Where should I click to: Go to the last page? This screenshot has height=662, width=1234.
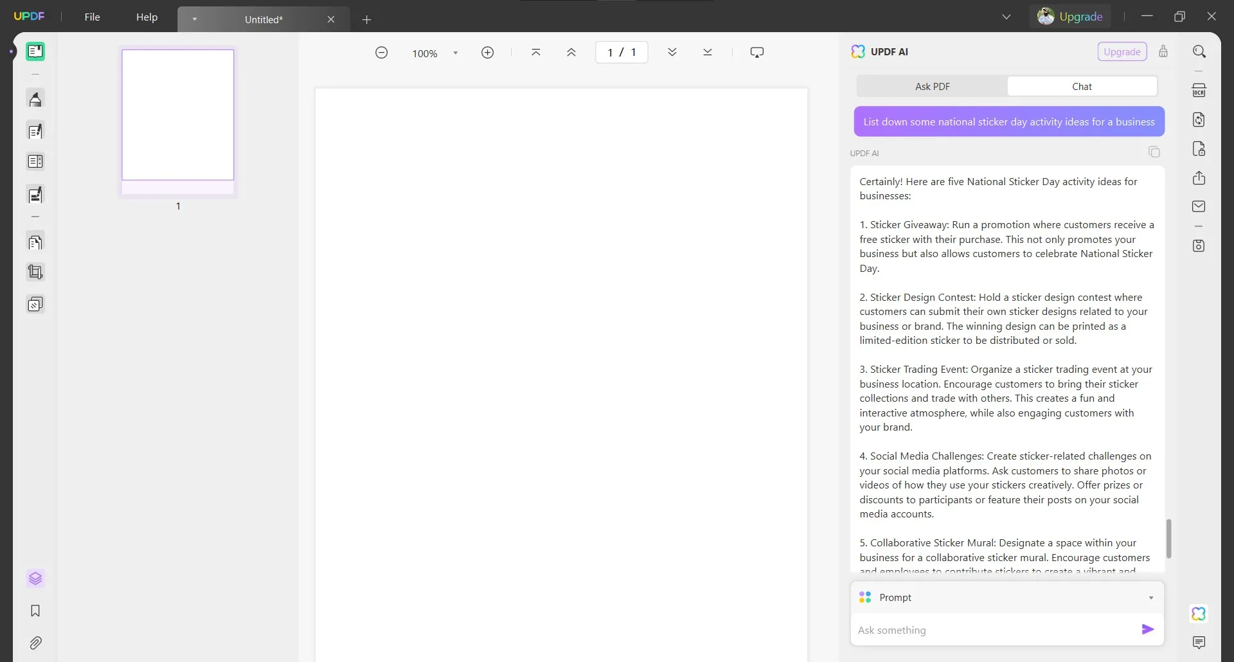(x=707, y=53)
